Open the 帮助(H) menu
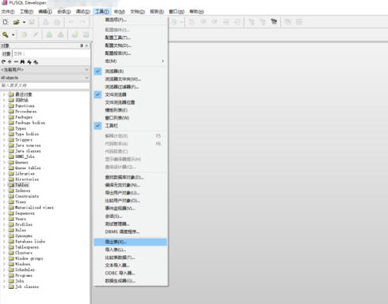This screenshot has width=388, height=304. (196, 11)
